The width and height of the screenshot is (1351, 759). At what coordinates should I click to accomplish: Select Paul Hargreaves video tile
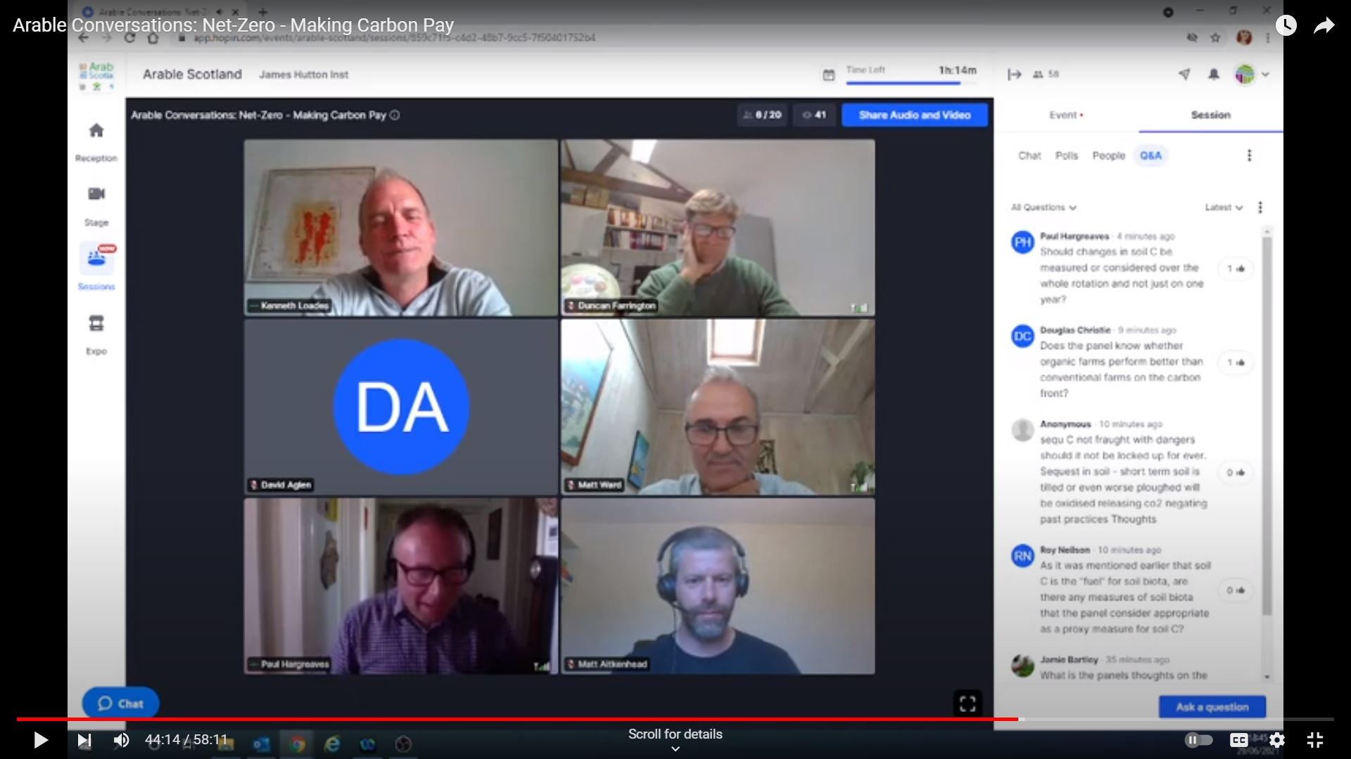click(x=401, y=587)
